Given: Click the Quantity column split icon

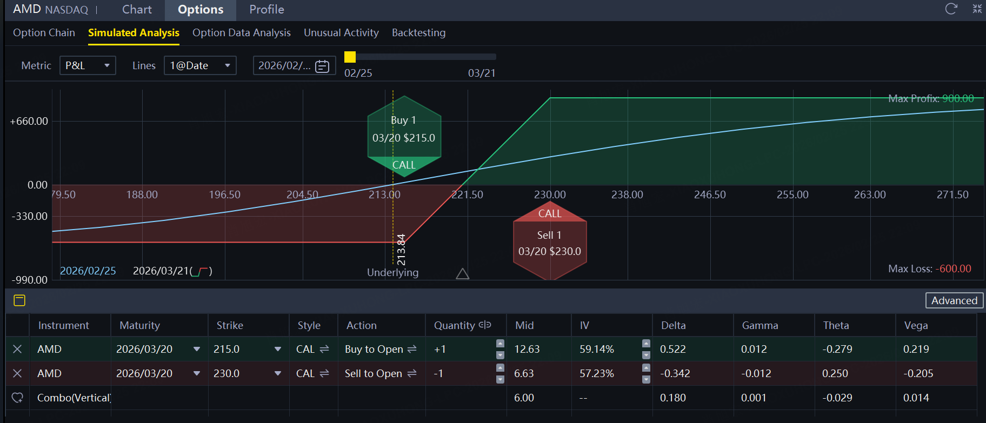Looking at the screenshot, I should click(x=485, y=325).
